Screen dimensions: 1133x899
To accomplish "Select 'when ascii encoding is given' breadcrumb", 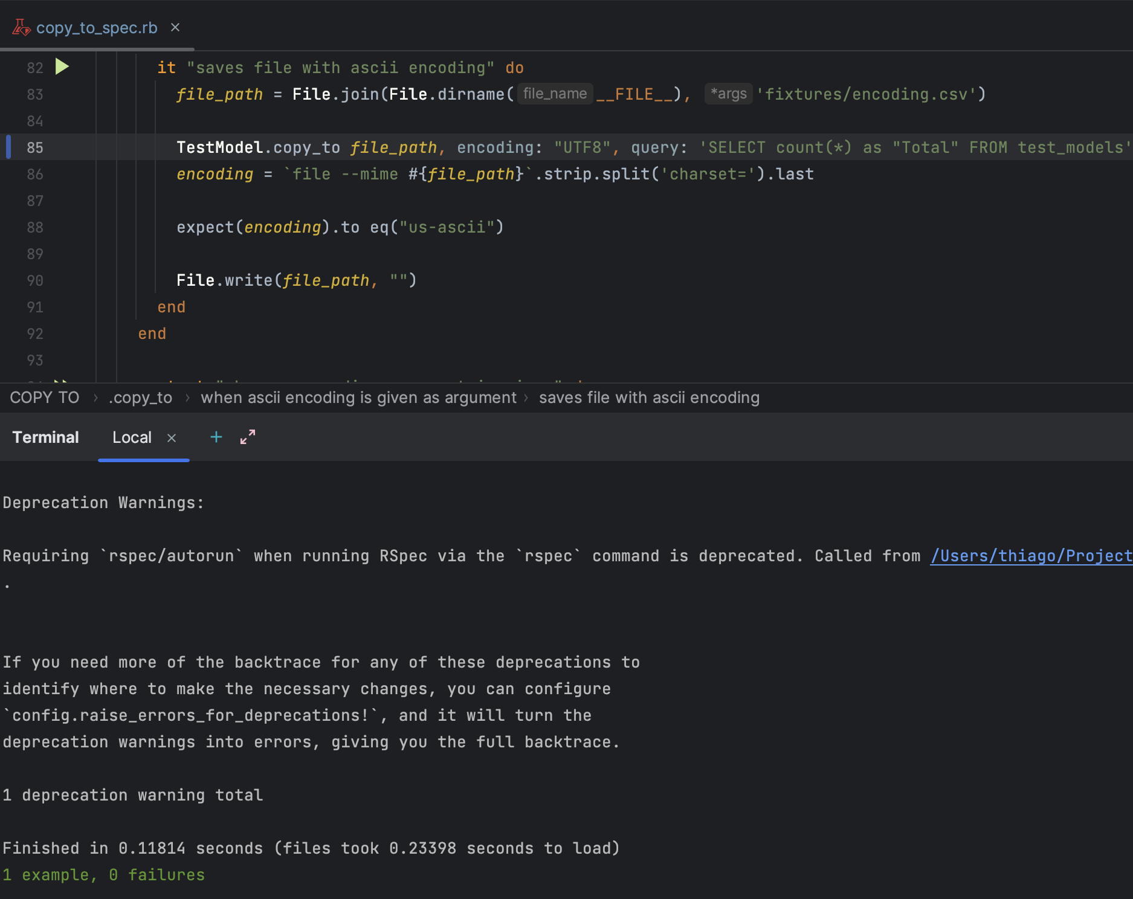I will click(359, 398).
